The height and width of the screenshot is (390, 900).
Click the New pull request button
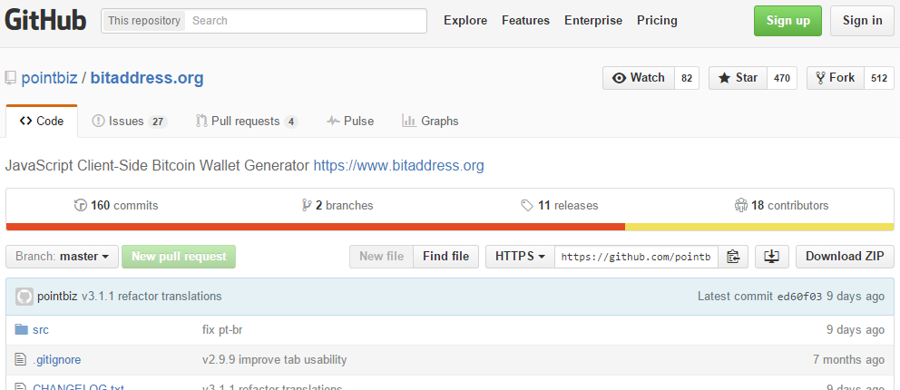(x=179, y=257)
